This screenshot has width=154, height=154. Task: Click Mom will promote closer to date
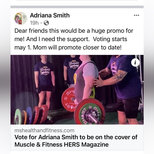coord(77,48)
